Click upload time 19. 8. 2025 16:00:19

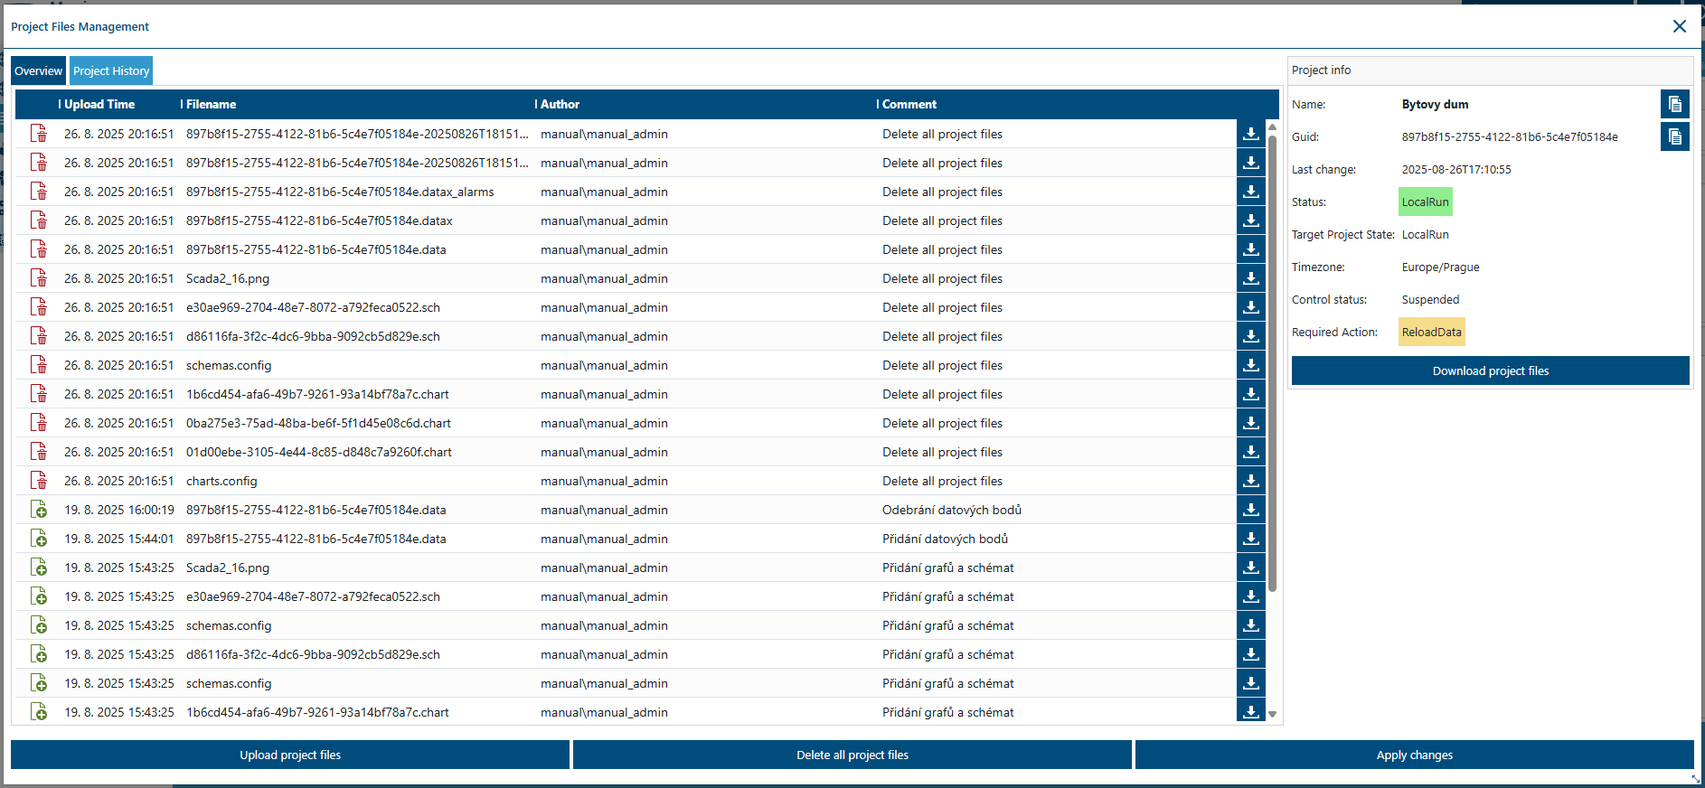pos(119,510)
